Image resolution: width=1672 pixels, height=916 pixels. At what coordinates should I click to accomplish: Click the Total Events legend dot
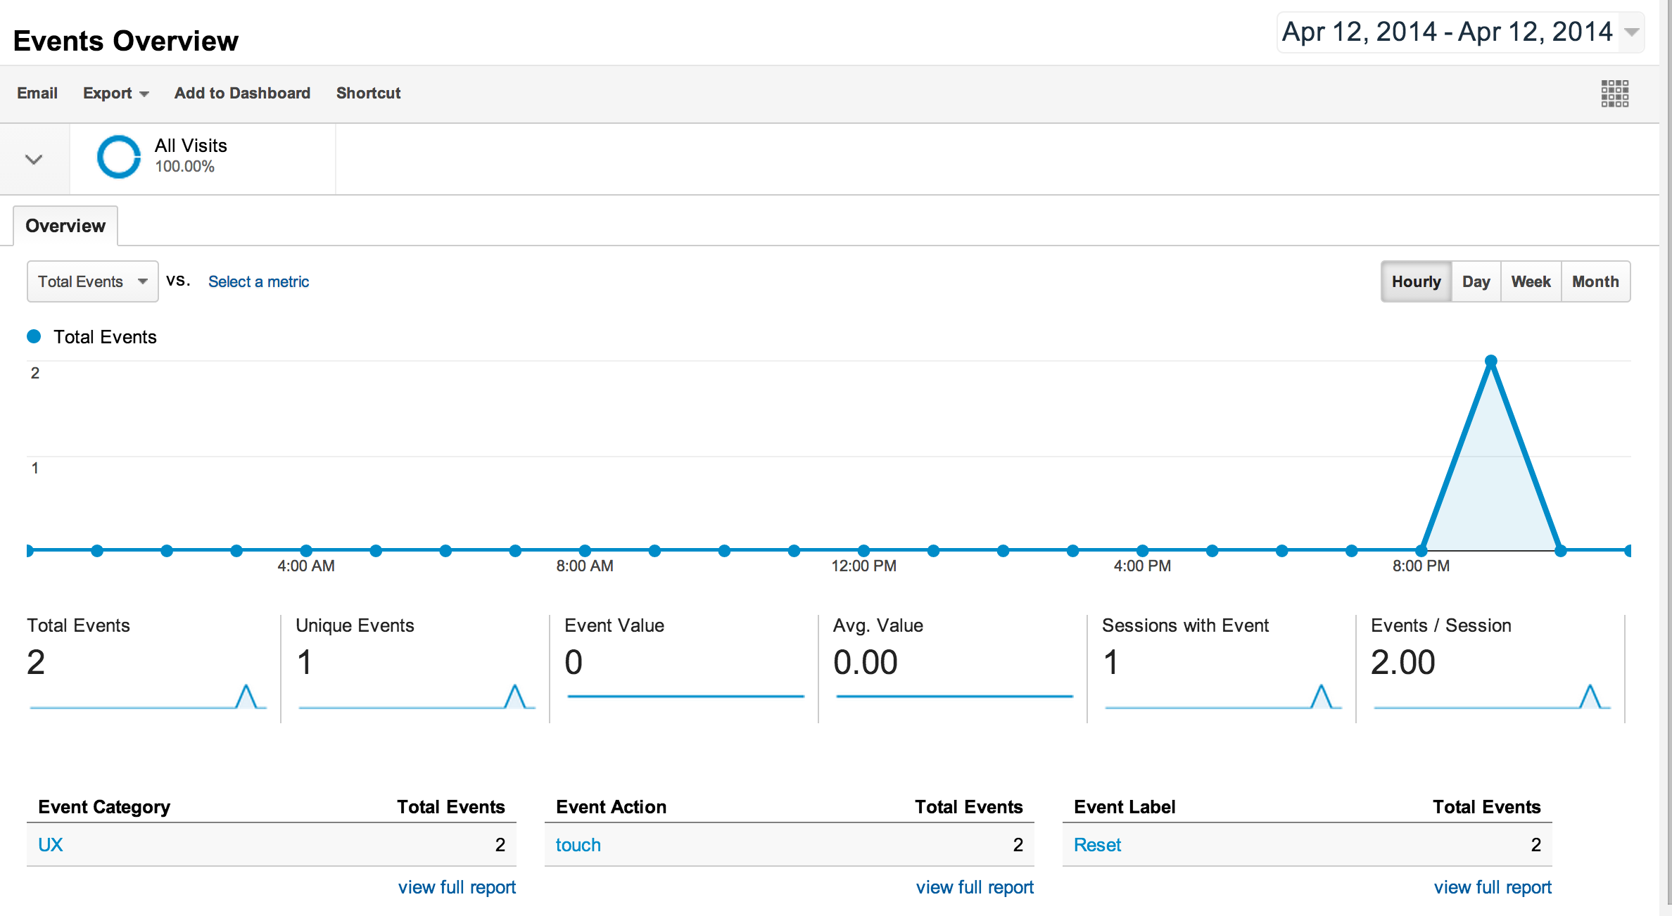34,336
